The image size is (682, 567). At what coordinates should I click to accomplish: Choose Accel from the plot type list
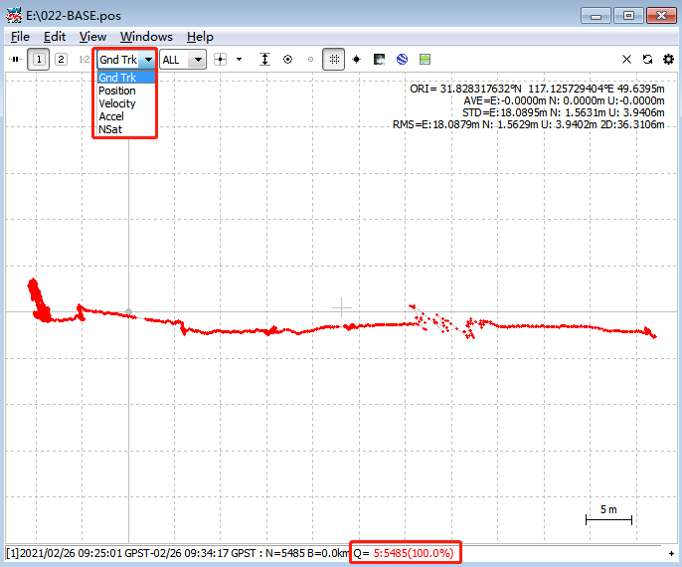click(x=126, y=116)
